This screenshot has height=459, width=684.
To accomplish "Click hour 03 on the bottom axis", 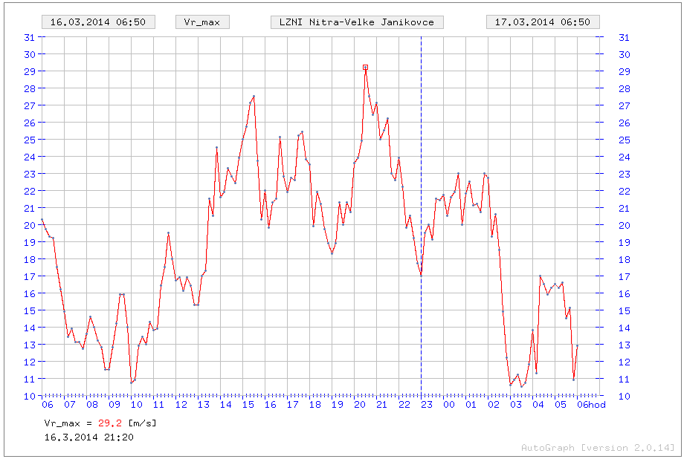I will [515, 405].
